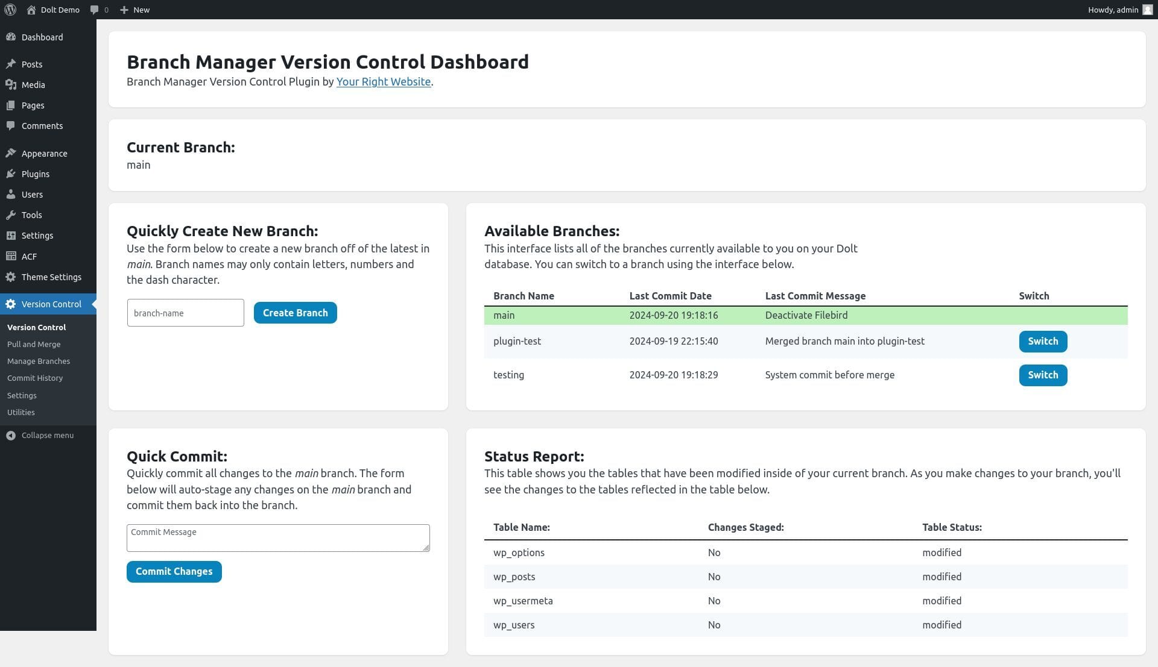
Task: Expand the Tools sidebar menu
Action: (x=32, y=215)
